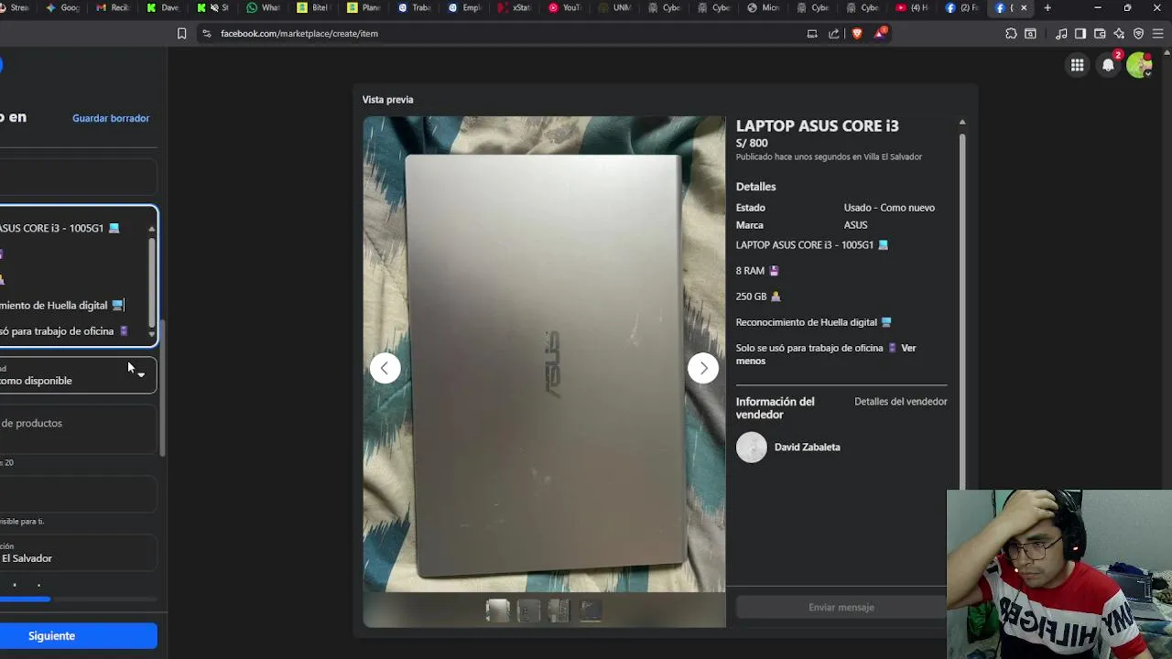Click the Brave Shields lion icon
Screen dimensions: 1172x659
click(x=857, y=34)
